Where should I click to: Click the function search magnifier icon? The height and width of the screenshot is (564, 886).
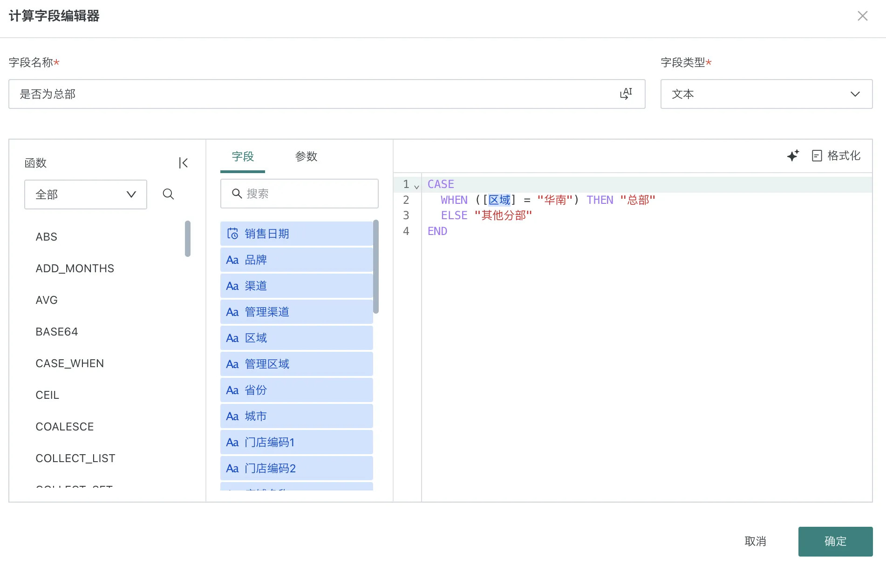pyautogui.click(x=168, y=194)
